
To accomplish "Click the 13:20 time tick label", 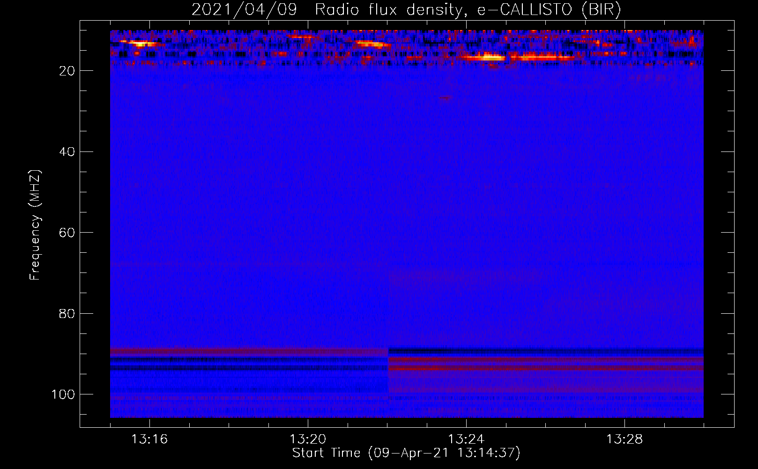I will [x=308, y=439].
